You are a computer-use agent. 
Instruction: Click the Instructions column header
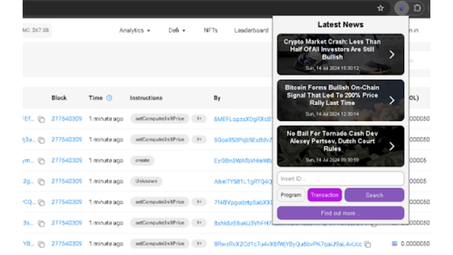point(146,98)
